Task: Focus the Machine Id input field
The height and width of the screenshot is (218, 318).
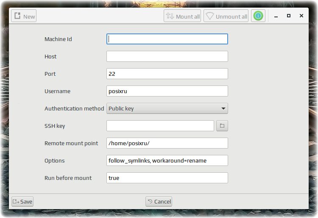Action: (x=167, y=39)
